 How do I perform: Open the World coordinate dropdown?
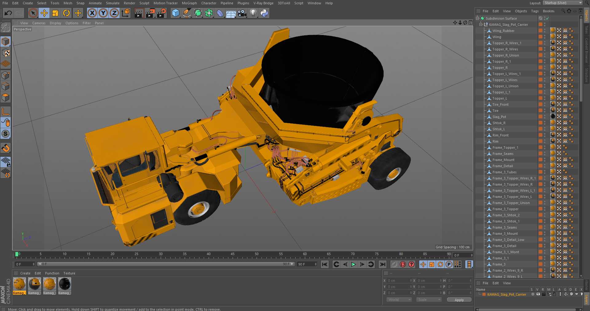(399, 300)
